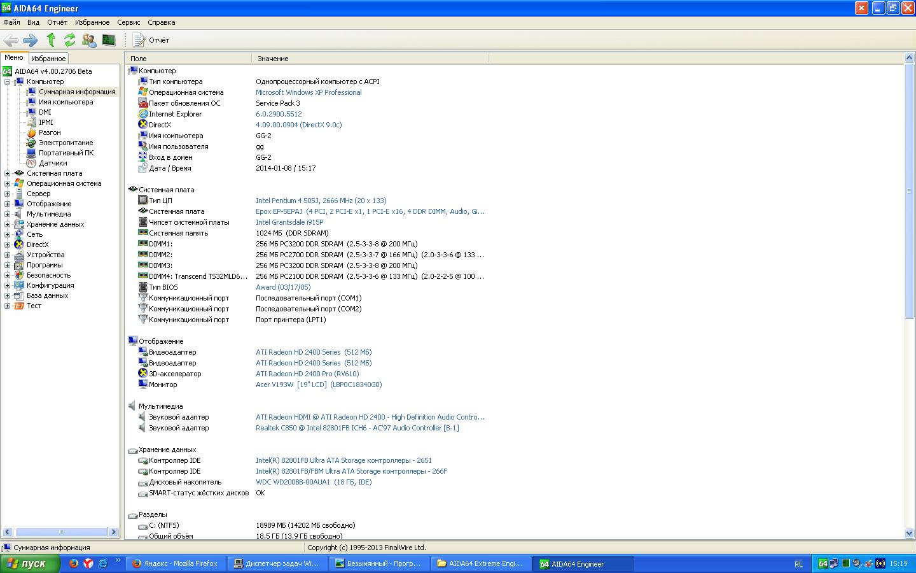Select Датчики sensors item in tree

click(x=53, y=163)
